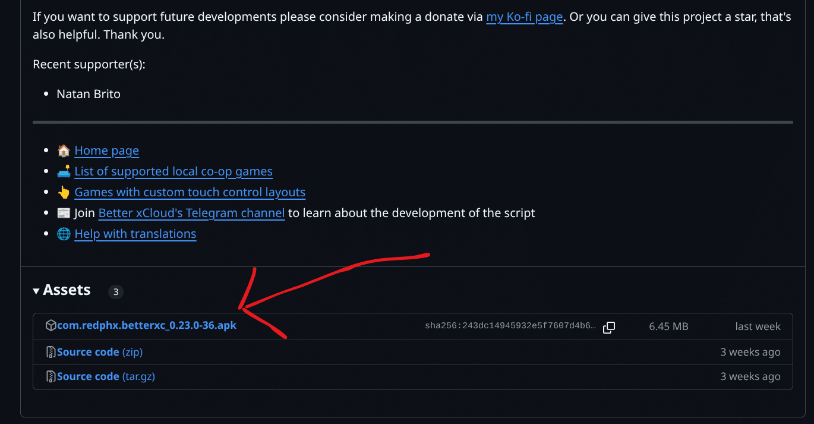The height and width of the screenshot is (424, 814).
Task: Open Better xCloud's Telegram channel link
Action: pyautogui.click(x=191, y=213)
